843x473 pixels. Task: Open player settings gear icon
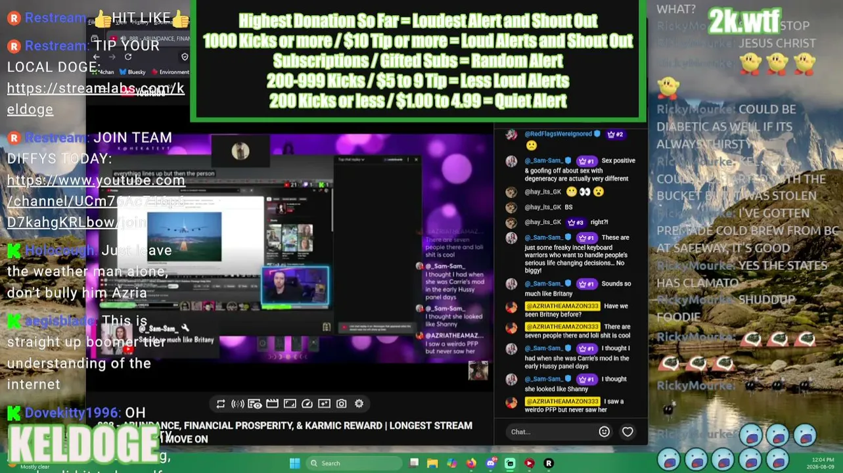click(359, 404)
